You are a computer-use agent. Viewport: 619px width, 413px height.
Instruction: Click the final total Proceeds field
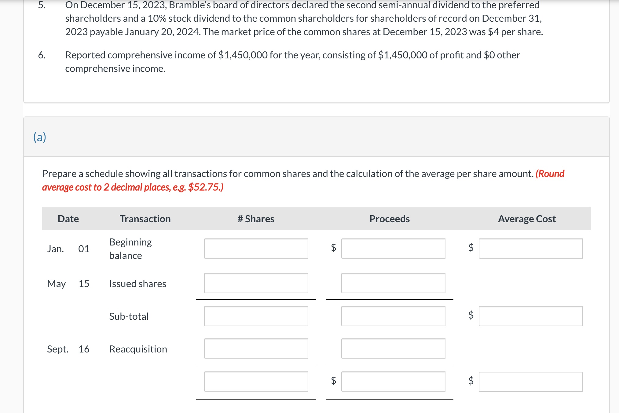click(x=393, y=382)
